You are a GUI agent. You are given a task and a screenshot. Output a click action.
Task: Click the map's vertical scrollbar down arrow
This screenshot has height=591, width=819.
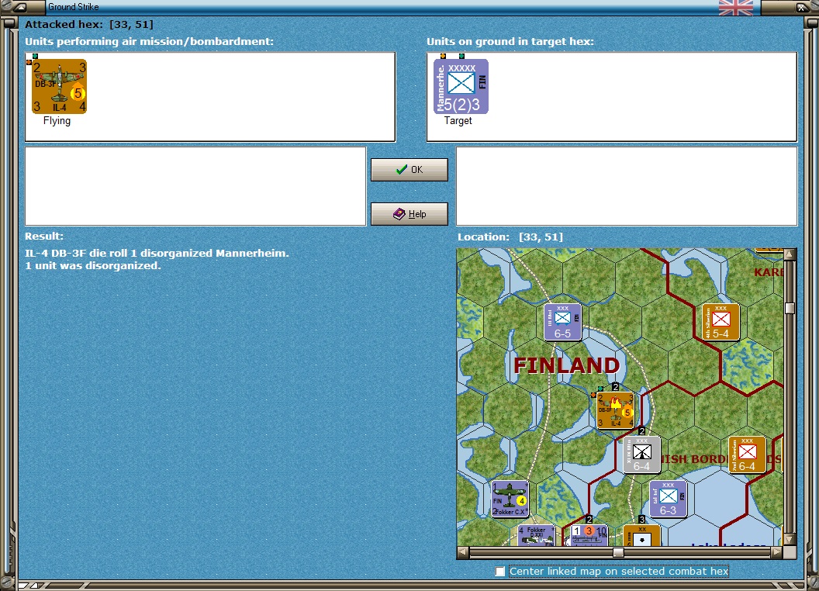click(x=790, y=540)
